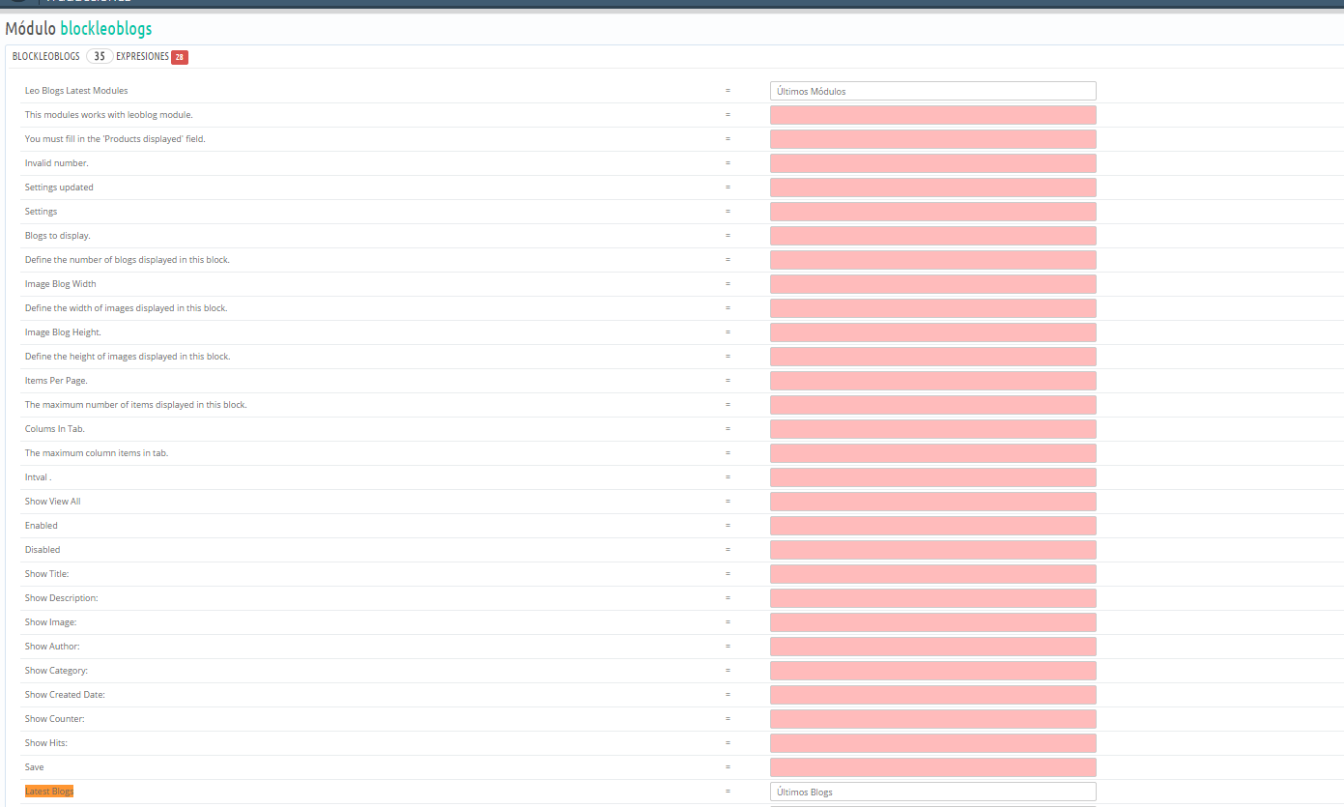Image resolution: width=1344 pixels, height=807 pixels.
Task: Select 'Show Counter:' translation input
Action: [932, 719]
